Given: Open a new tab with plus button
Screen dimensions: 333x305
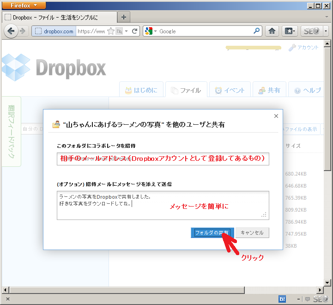Looking at the screenshot, I should [124, 17].
